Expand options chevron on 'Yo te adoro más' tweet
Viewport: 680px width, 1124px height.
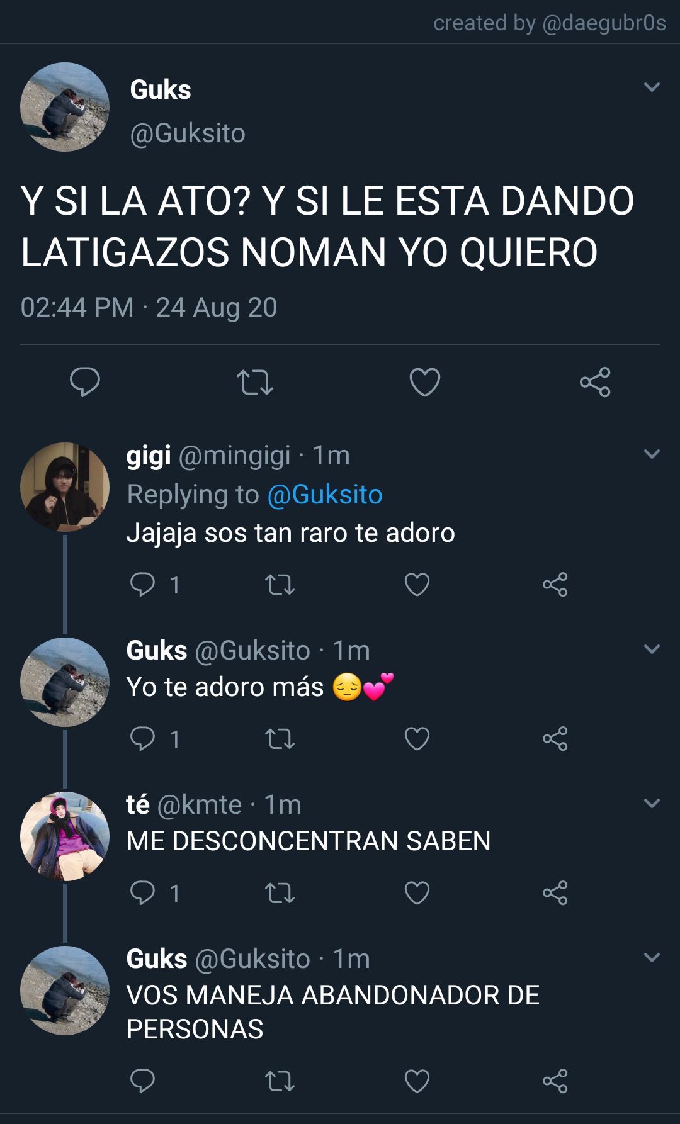coord(652,649)
